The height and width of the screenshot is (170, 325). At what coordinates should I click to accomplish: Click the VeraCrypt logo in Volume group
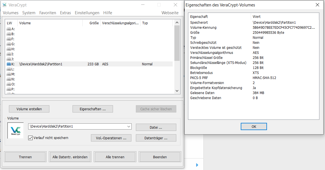16,131
